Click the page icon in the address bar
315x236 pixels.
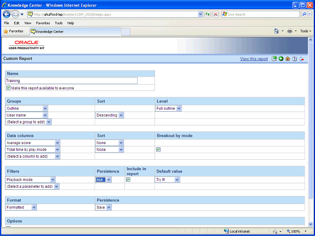click(x=30, y=14)
